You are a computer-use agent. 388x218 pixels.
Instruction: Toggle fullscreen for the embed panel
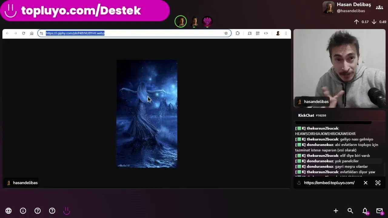point(378,183)
